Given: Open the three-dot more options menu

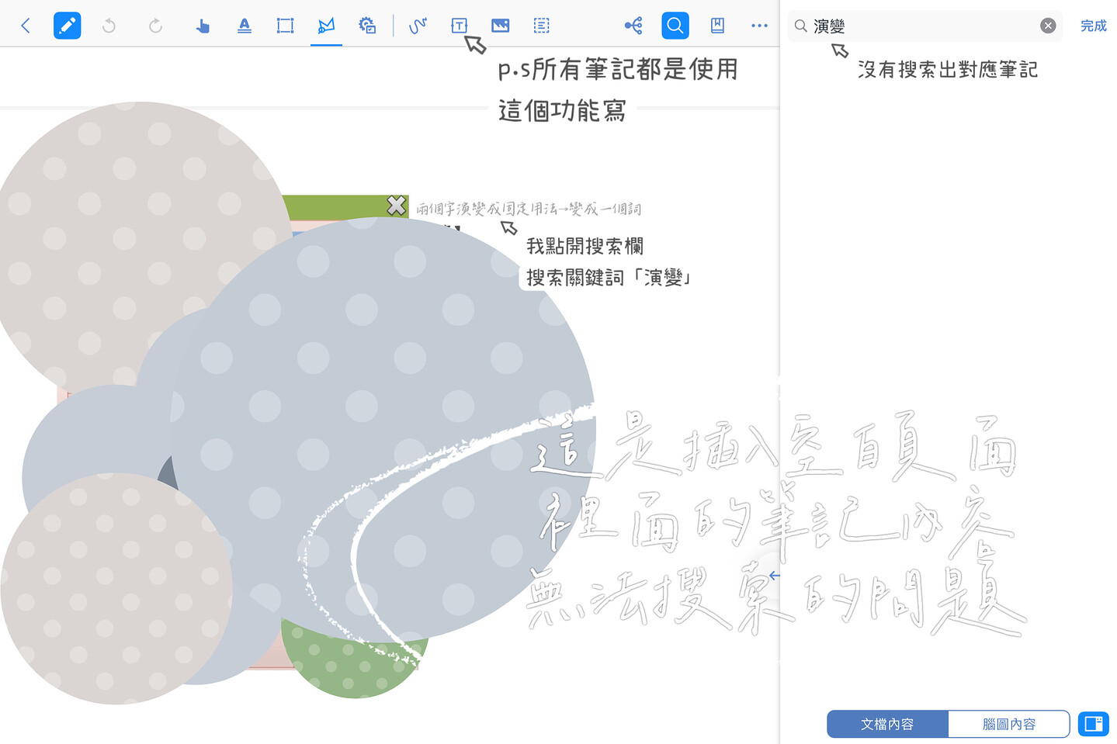Looking at the screenshot, I should pos(759,25).
